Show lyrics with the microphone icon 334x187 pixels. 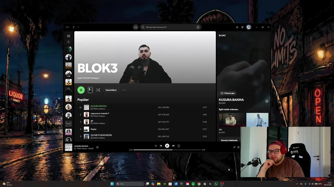(x=234, y=147)
